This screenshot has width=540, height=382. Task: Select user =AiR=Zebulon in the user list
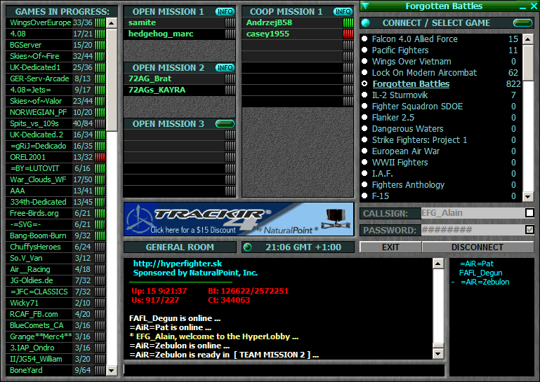[485, 282]
